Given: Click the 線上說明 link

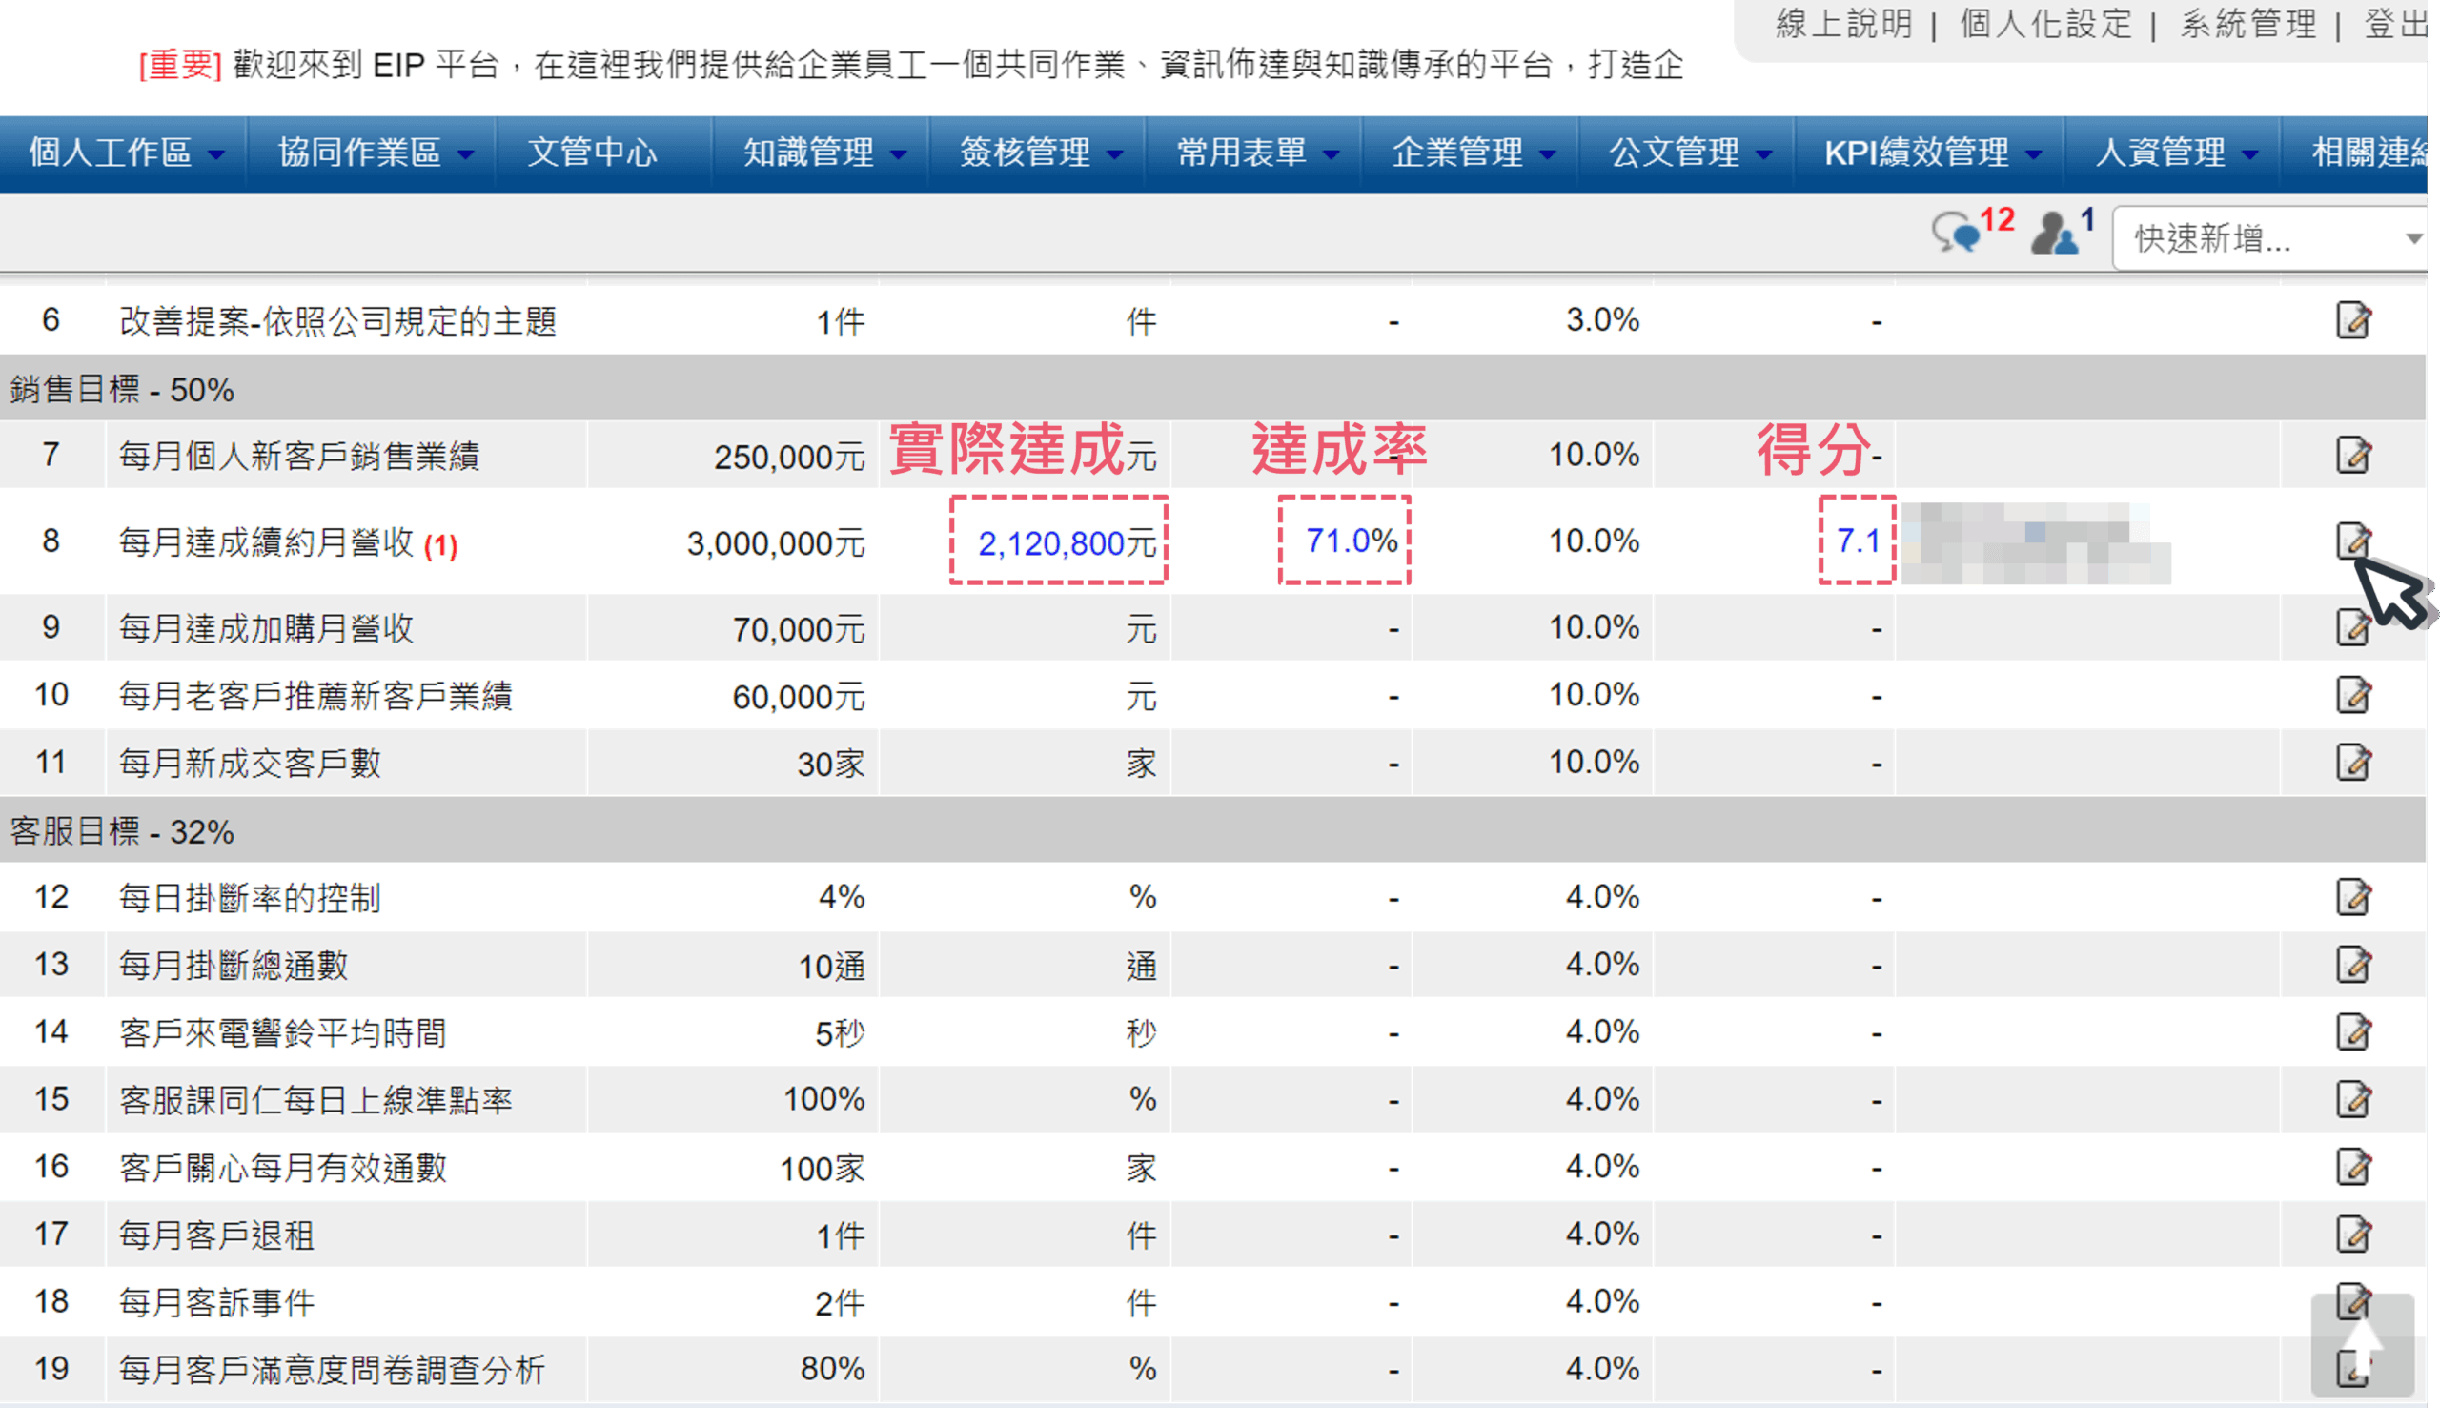Looking at the screenshot, I should tap(1843, 24).
